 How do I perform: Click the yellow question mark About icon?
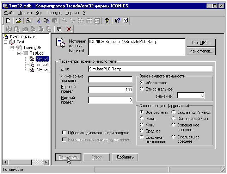point(107,21)
